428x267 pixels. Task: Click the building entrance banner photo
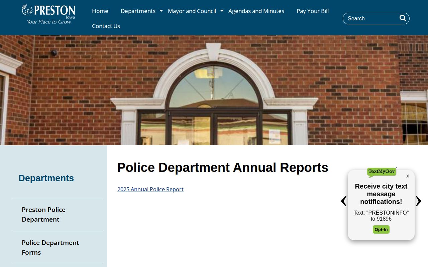(214, 90)
